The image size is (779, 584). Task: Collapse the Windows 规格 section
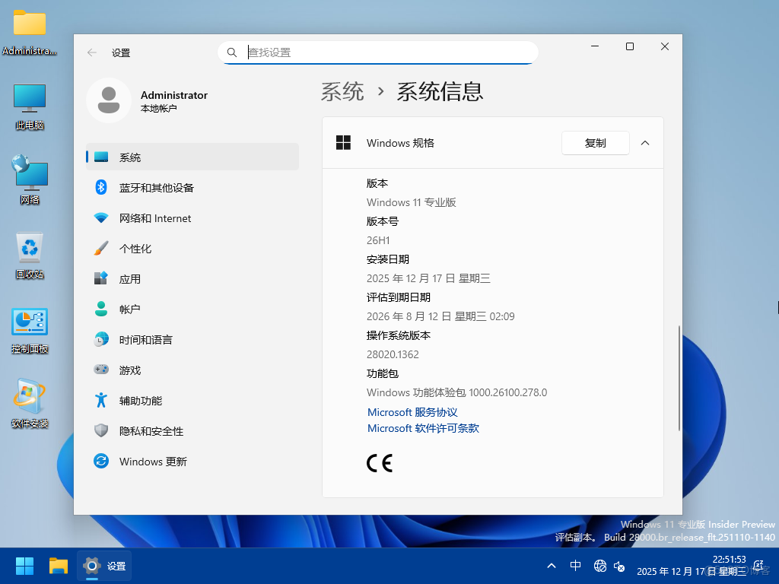point(646,143)
